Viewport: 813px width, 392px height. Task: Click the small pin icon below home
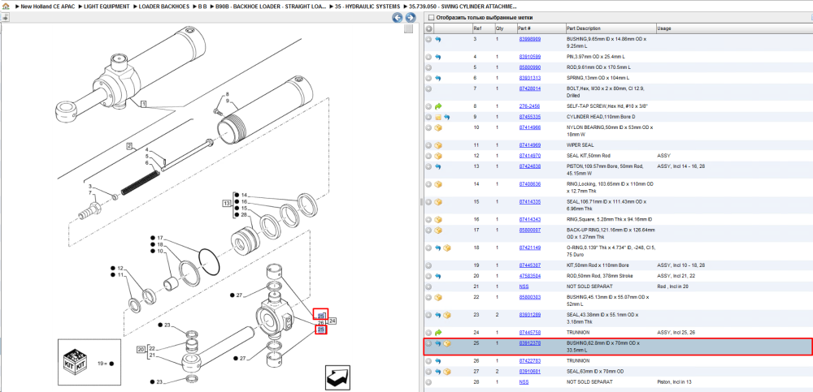pos(5,18)
